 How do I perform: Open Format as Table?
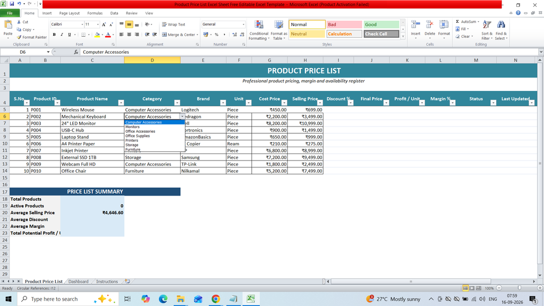pyautogui.click(x=278, y=30)
